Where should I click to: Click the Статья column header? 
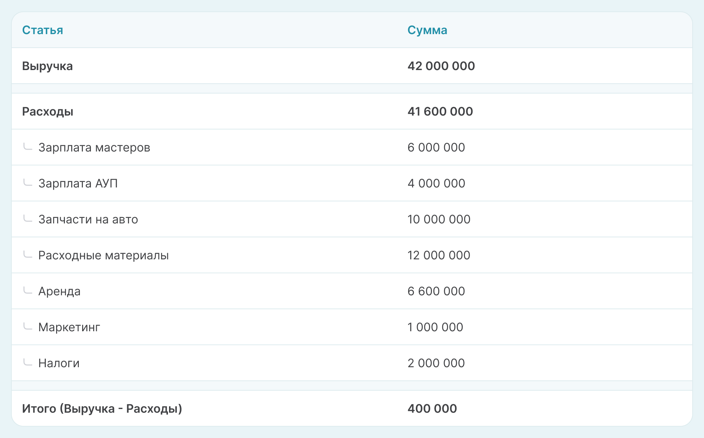click(x=43, y=30)
